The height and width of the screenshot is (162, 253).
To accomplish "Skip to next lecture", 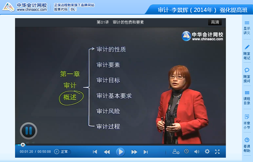I will (146, 152).
